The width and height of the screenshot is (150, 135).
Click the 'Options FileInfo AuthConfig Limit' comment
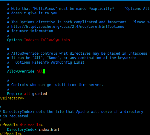point(50,62)
